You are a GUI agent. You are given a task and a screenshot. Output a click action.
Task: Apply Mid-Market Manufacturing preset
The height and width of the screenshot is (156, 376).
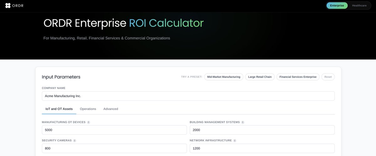tap(224, 77)
